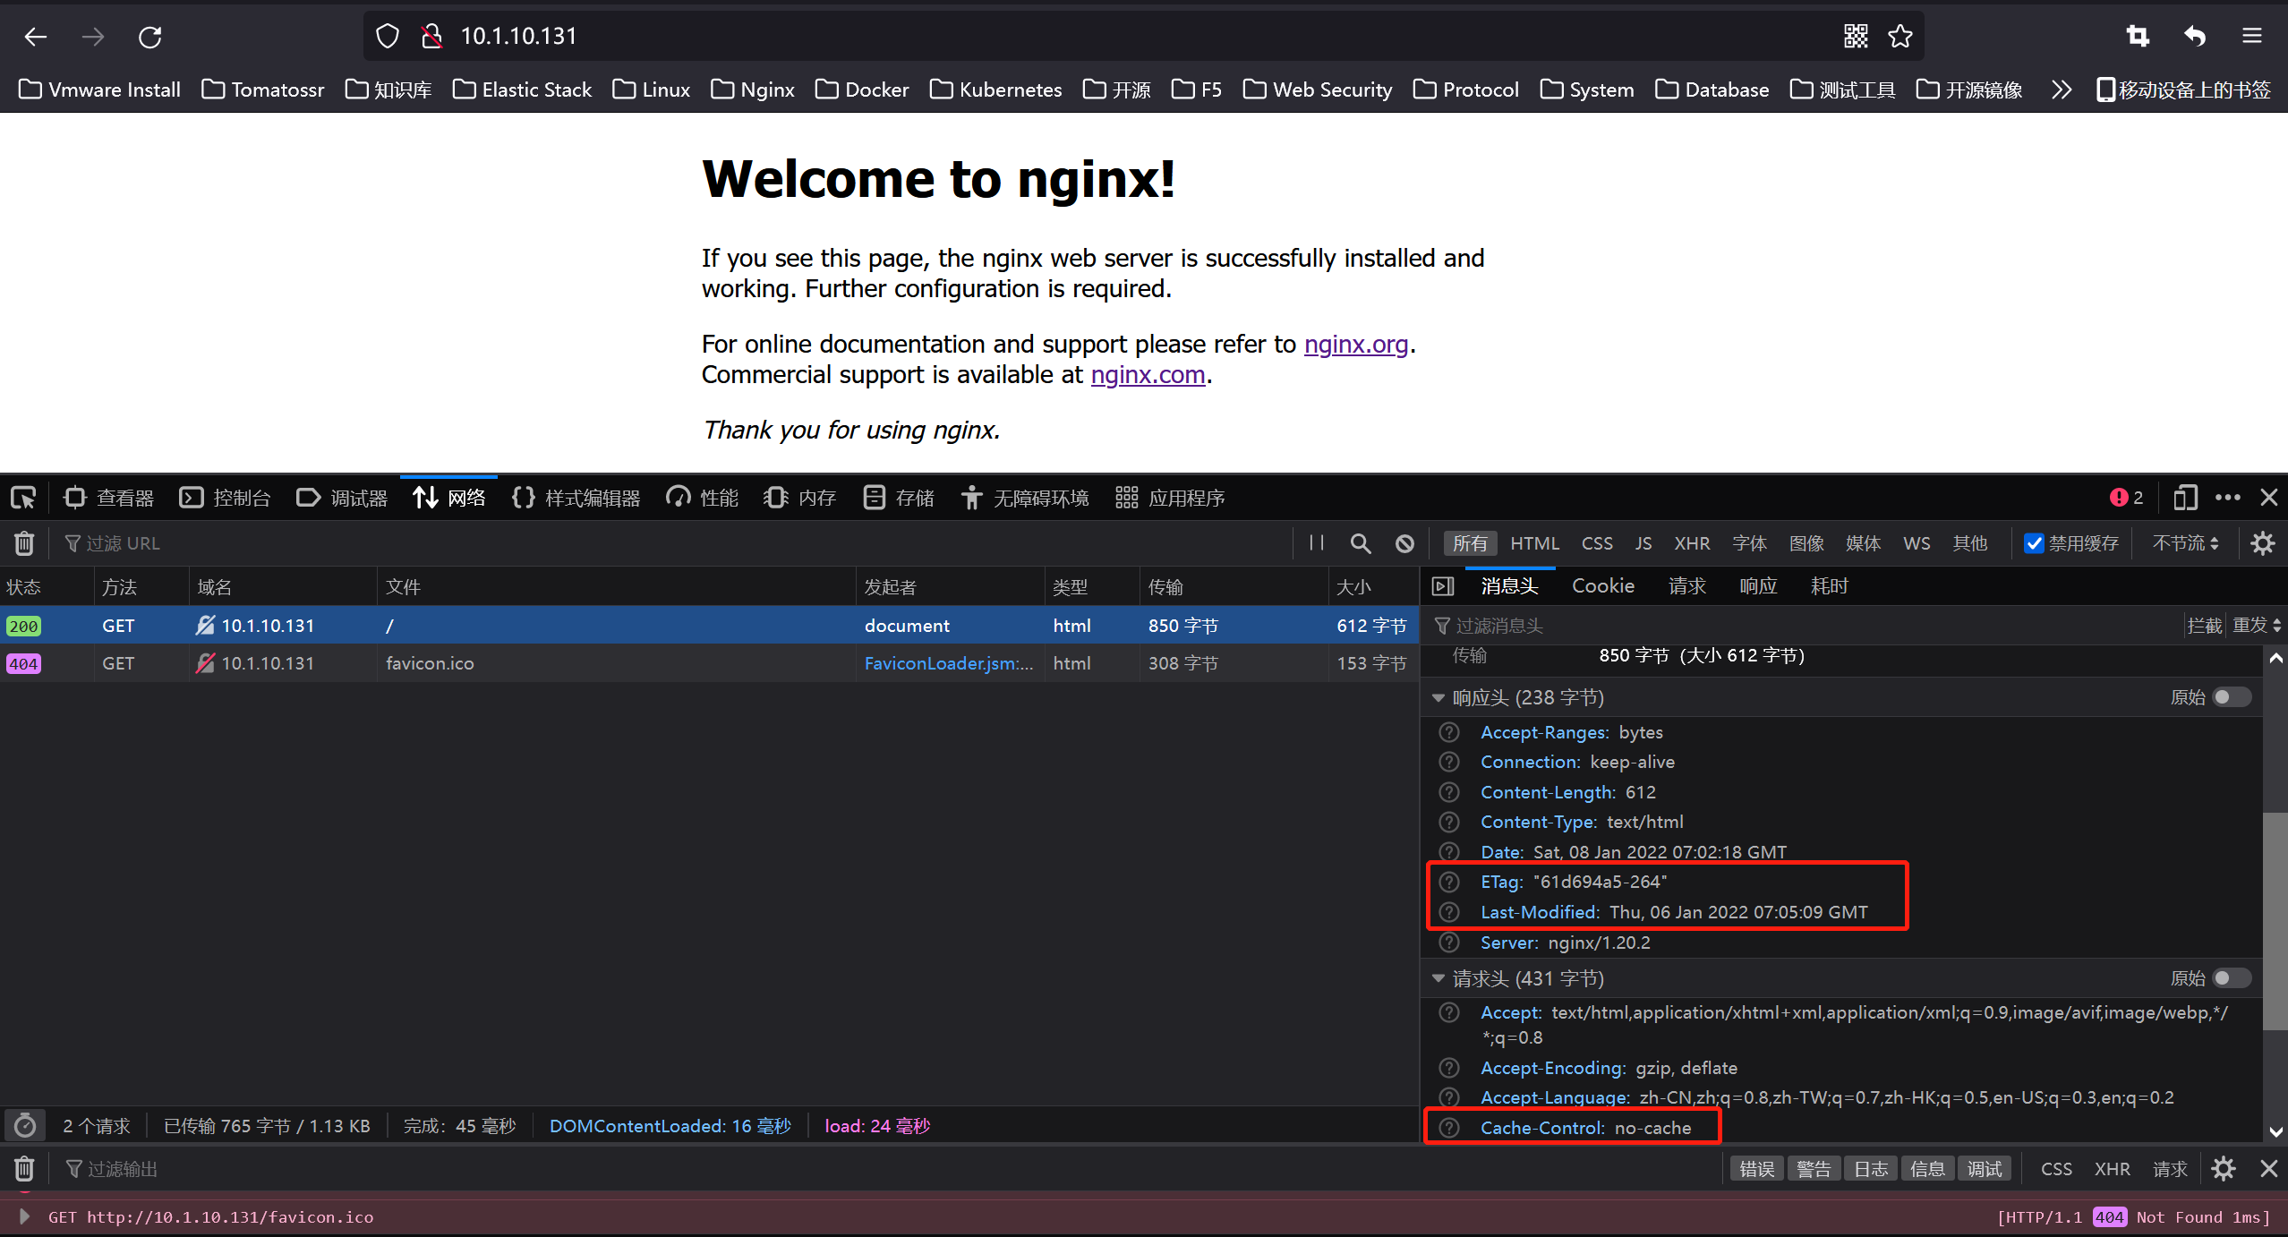Open request blocking icon in network toolbar

[1404, 543]
